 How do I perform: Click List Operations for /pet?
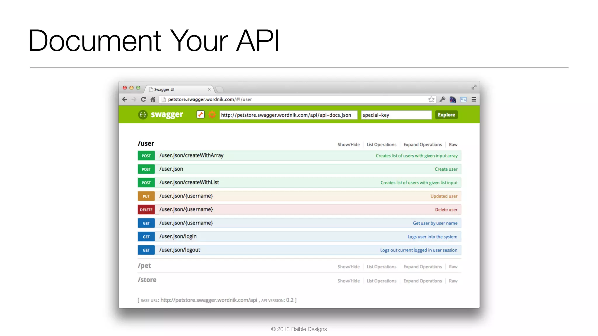(381, 267)
